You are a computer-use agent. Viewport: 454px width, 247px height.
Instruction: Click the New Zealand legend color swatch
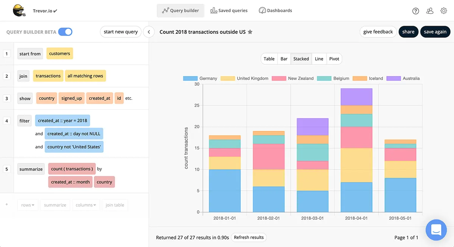tap(279, 78)
